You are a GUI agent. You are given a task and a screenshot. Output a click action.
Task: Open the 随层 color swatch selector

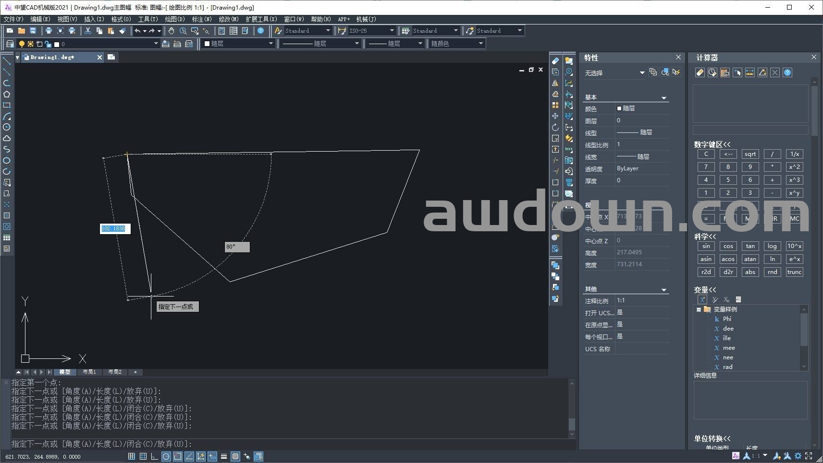(x=238, y=44)
